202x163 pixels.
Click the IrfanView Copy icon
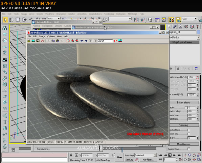pos(53,41)
